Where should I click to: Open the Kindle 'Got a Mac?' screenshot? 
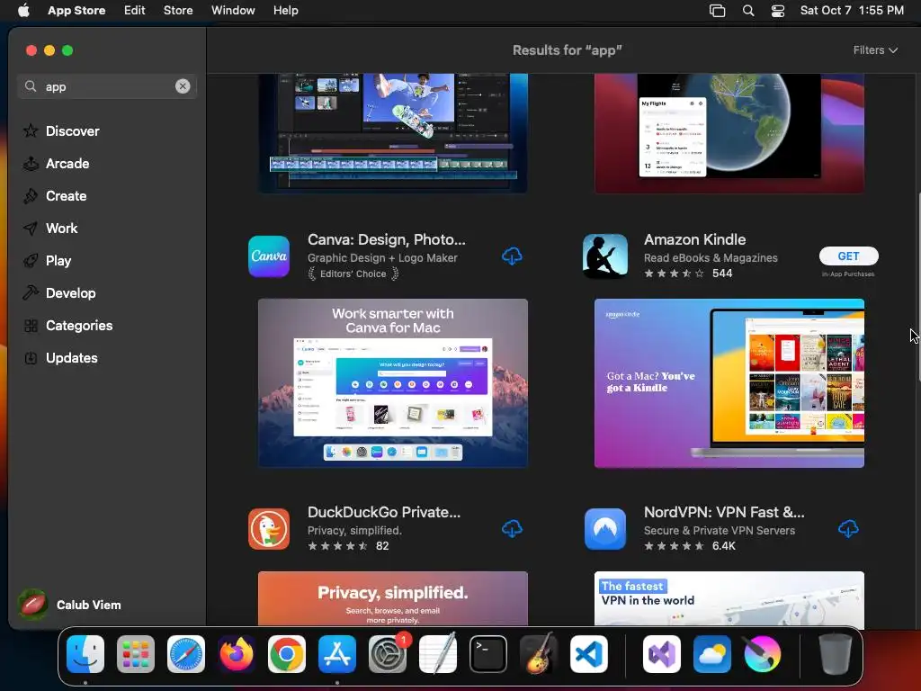(x=729, y=383)
